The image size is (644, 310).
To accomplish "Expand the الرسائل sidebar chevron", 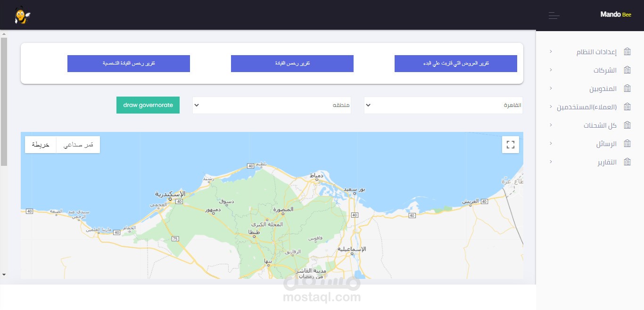I will tap(551, 143).
